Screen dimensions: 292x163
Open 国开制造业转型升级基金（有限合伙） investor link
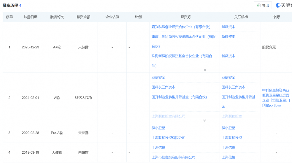tap(179, 97)
